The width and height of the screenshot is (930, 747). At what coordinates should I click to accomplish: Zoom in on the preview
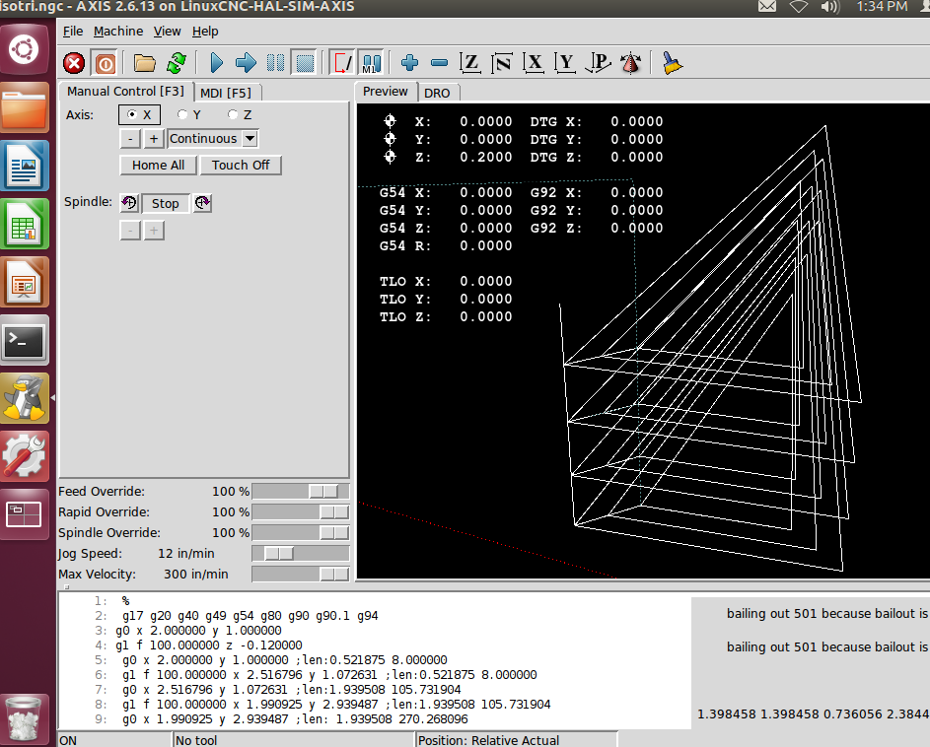tap(410, 63)
